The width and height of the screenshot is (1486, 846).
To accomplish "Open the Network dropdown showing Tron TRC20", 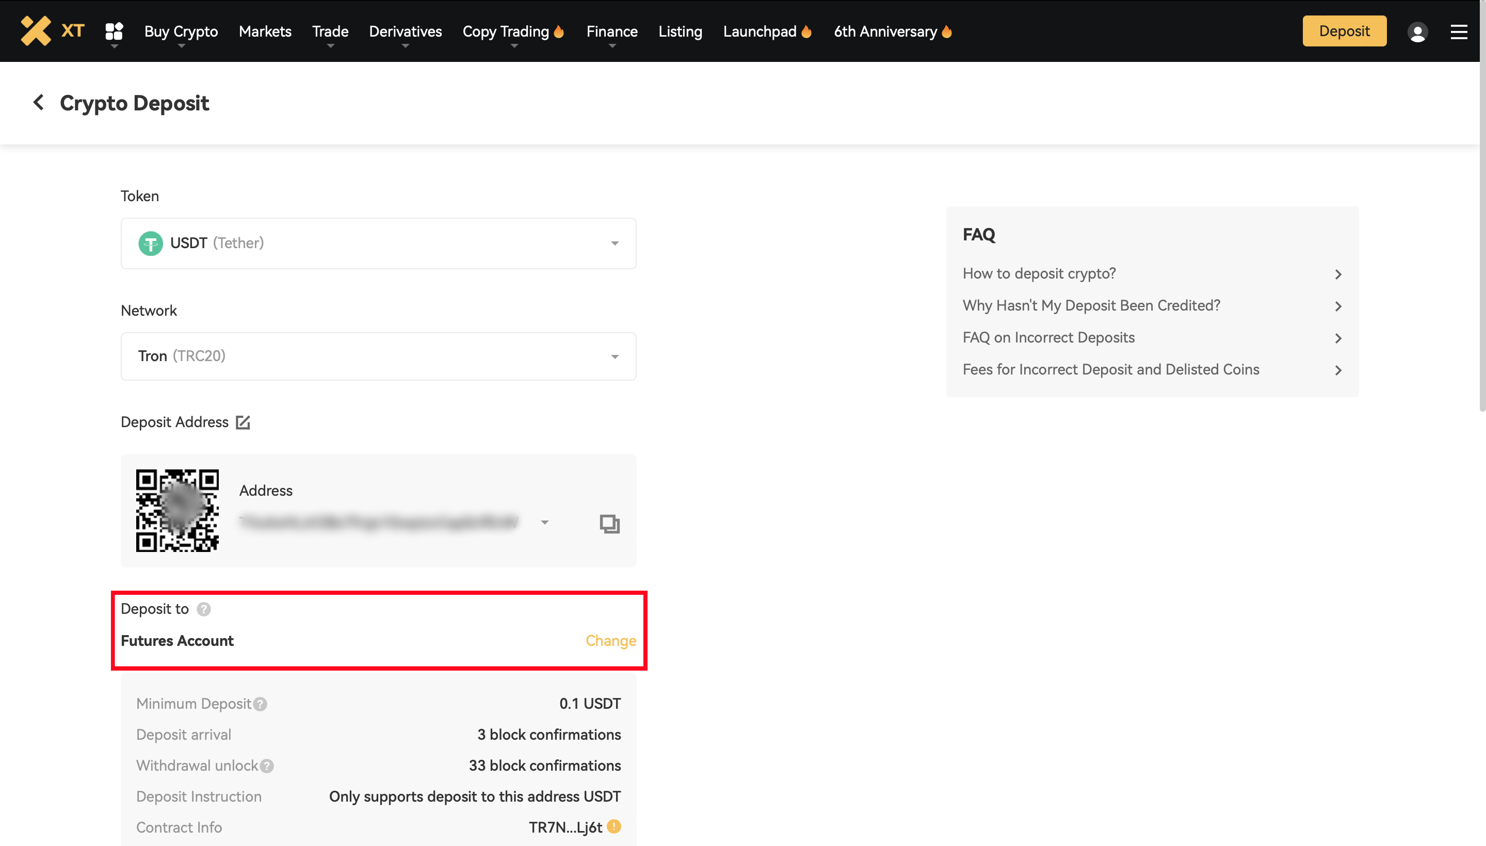I will tap(378, 356).
